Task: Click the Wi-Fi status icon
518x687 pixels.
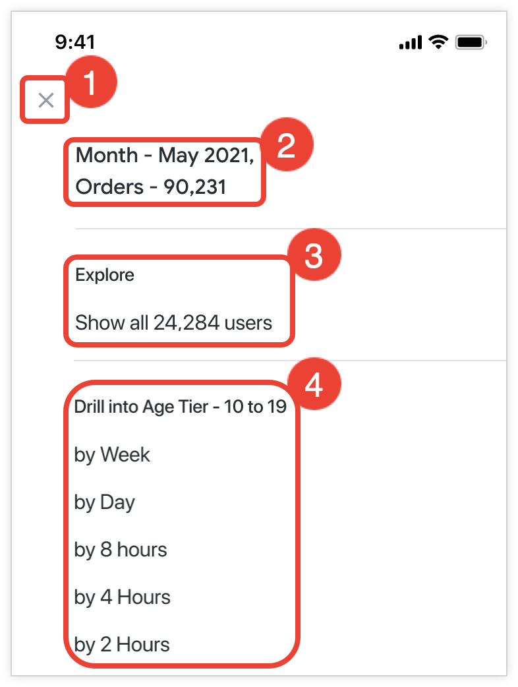Action: click(x=437, y=43)
